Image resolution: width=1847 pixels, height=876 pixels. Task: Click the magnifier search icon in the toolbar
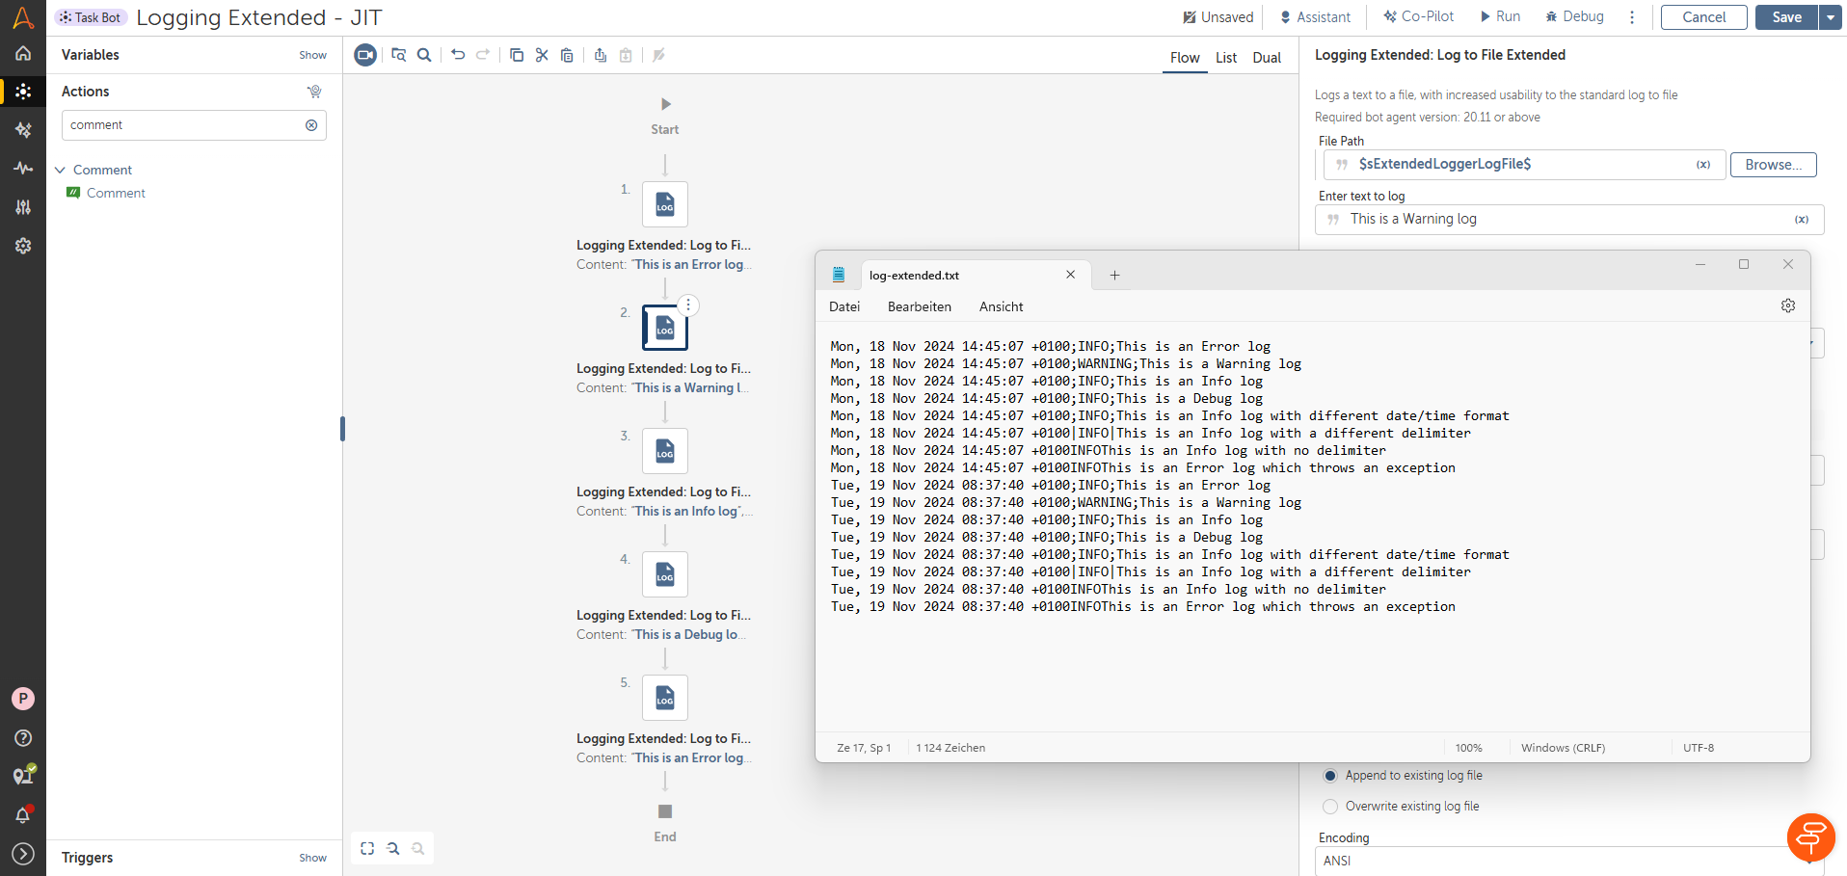424,55
